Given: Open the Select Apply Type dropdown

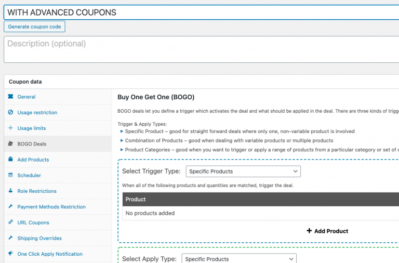Looking at the screenshot, I should [239, 259].
